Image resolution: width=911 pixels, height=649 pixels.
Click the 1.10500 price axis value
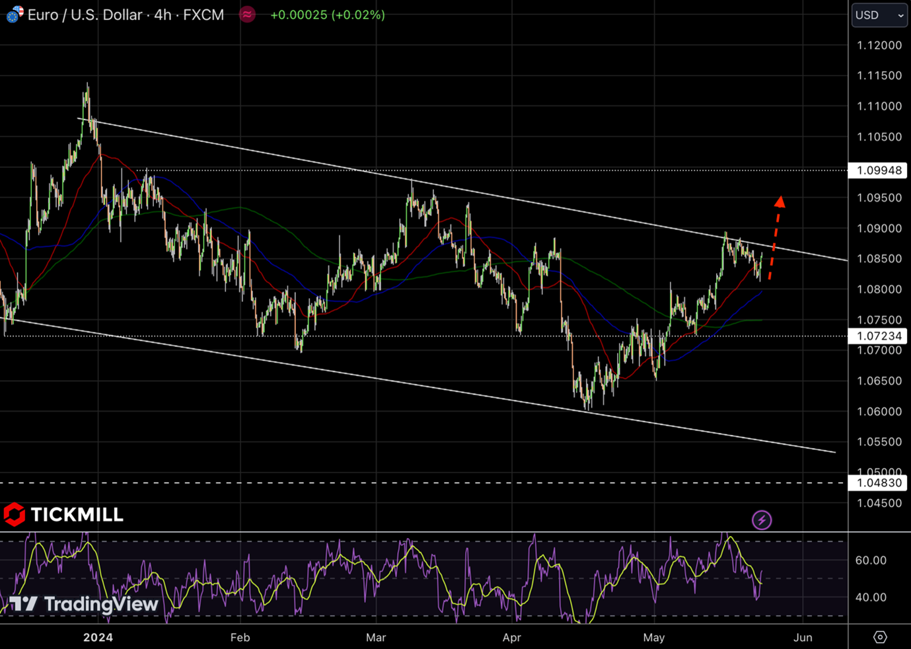tap(879, 137)
